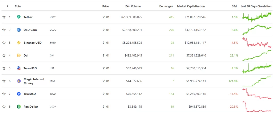The height and width of the screenshot is (113, 273).
Task: Open the Magic Internet Money name link
Action: pyautogui.click(x=34, y=81)
